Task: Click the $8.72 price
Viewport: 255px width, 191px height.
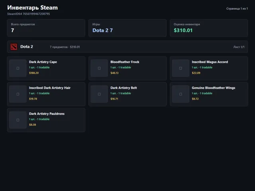Action: point(195,99)
